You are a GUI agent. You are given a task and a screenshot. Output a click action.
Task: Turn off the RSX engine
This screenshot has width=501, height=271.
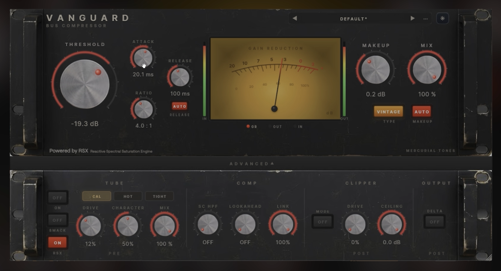pos(58,243)
